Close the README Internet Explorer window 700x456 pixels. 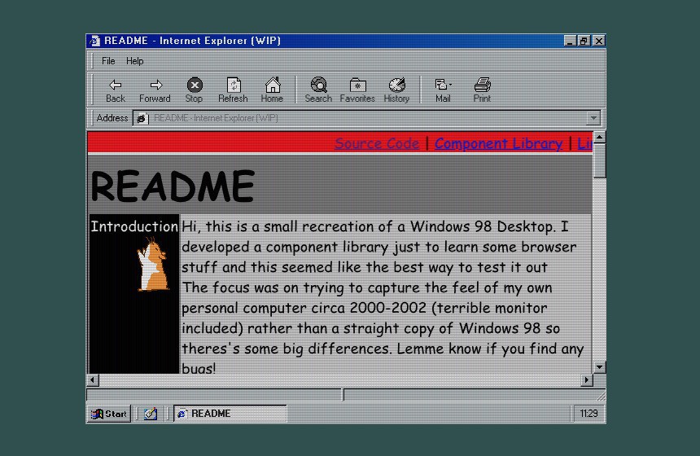click(598, 41)
